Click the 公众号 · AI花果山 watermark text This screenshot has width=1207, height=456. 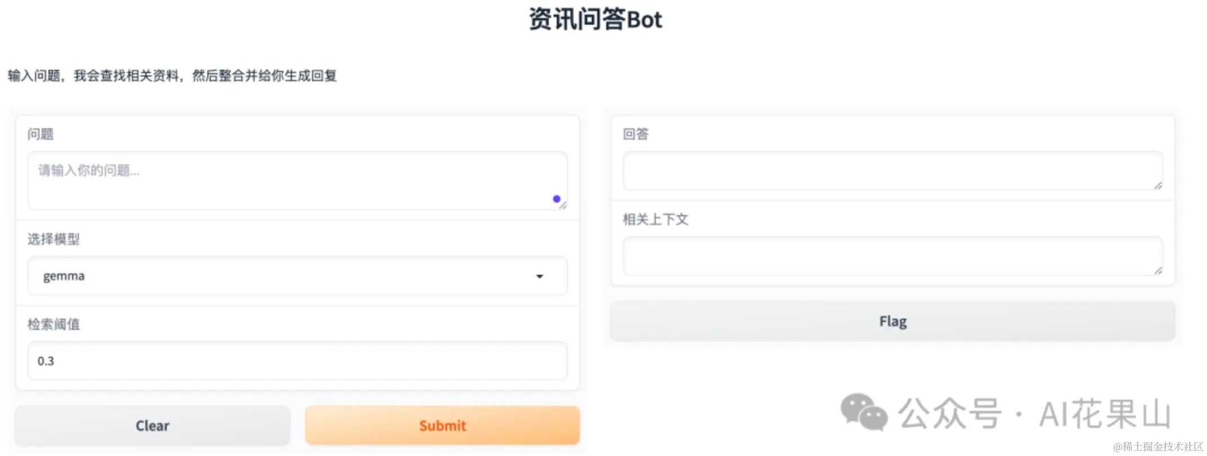[x=1034, y=414]
